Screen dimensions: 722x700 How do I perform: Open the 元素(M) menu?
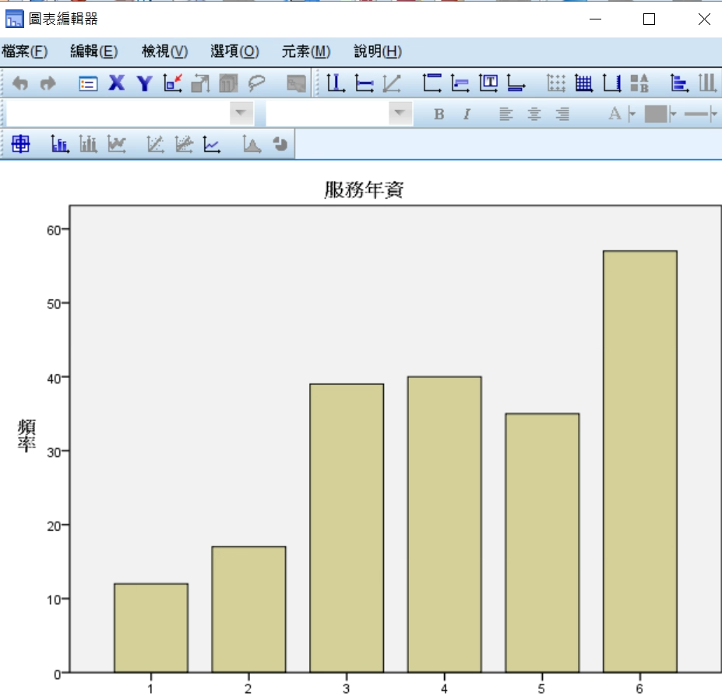305,51
